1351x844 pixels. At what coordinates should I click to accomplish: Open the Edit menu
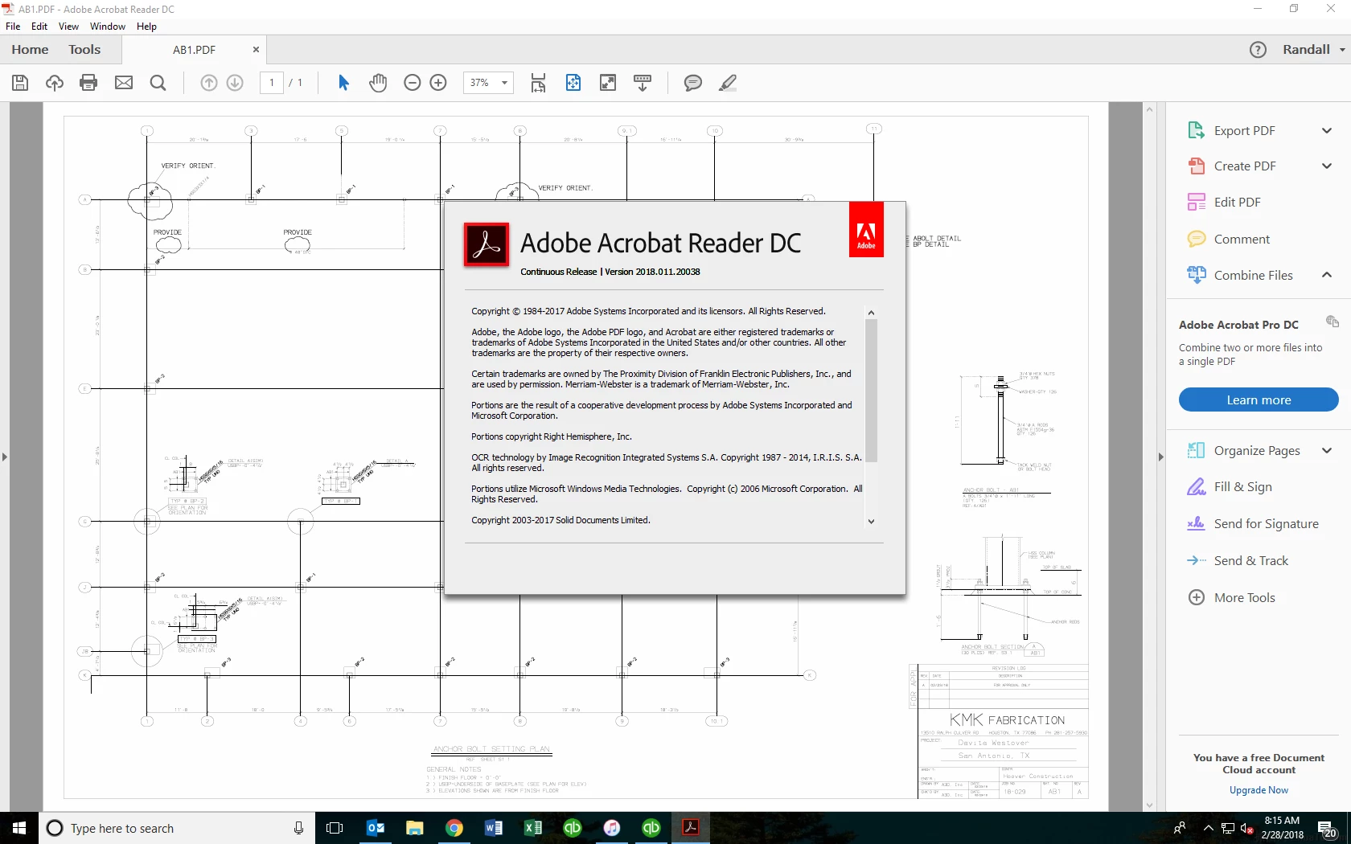pyautogui.click(x=39, y=27)
